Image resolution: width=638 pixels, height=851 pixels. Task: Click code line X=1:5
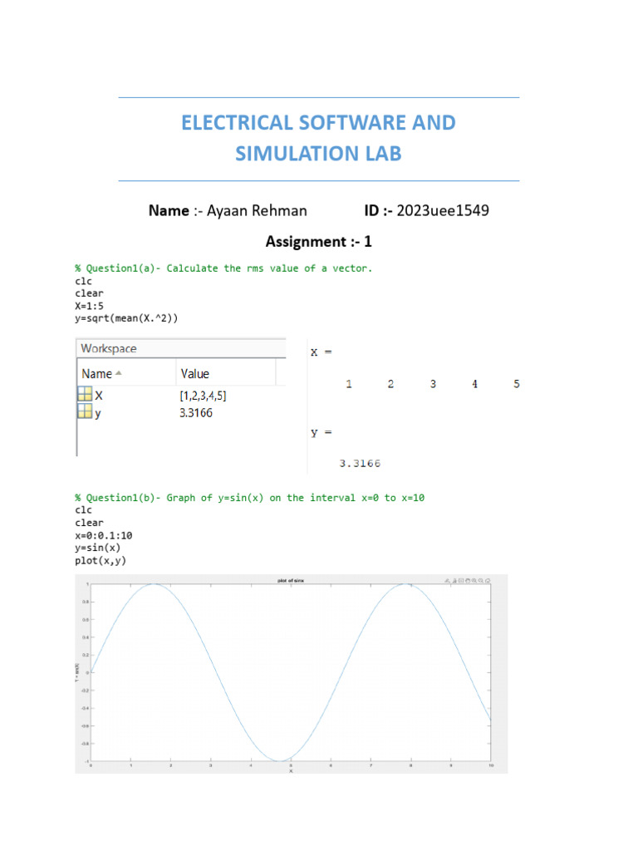click(89, 306)
